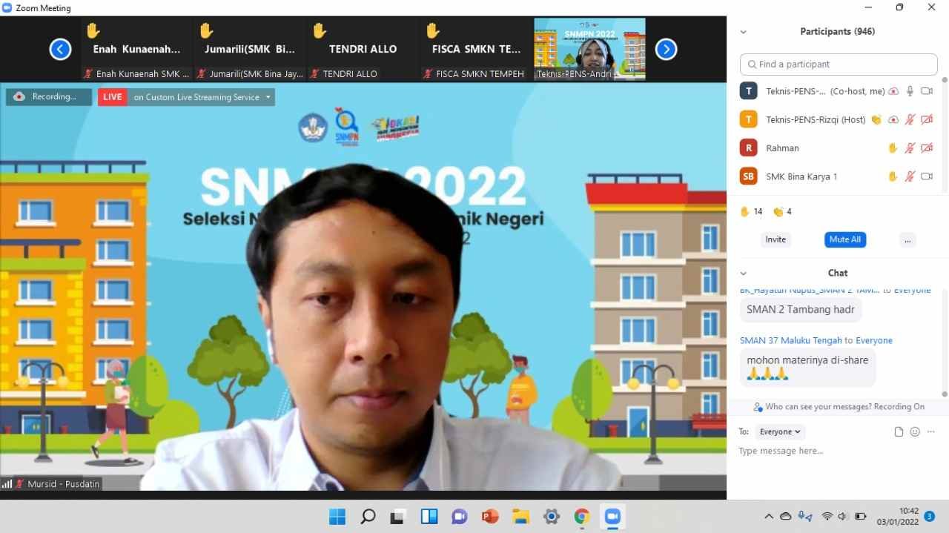Click the Invite button
Screen dimensions: 949x533
pos(776,239)
